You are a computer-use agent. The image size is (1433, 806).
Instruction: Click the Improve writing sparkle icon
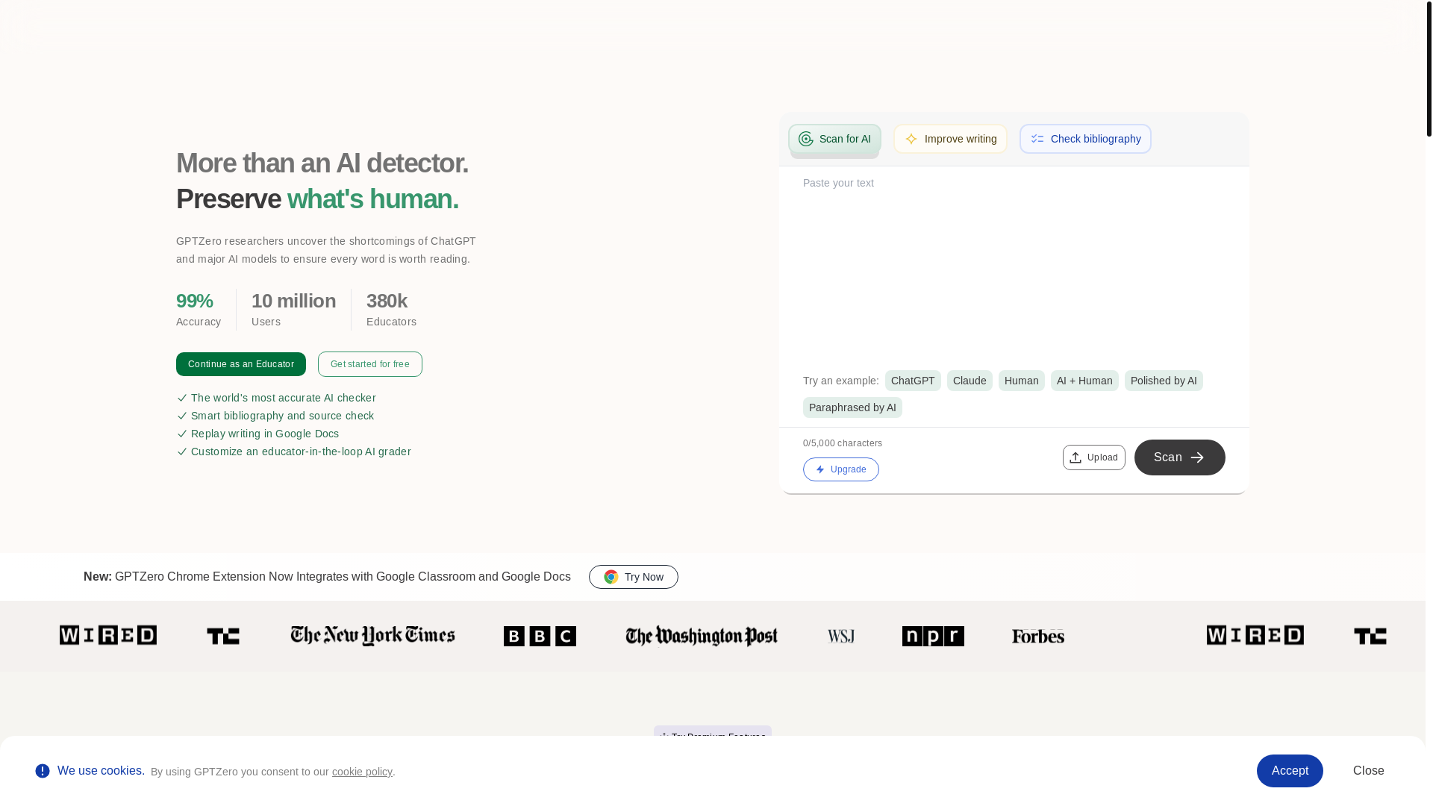(911, 139)
